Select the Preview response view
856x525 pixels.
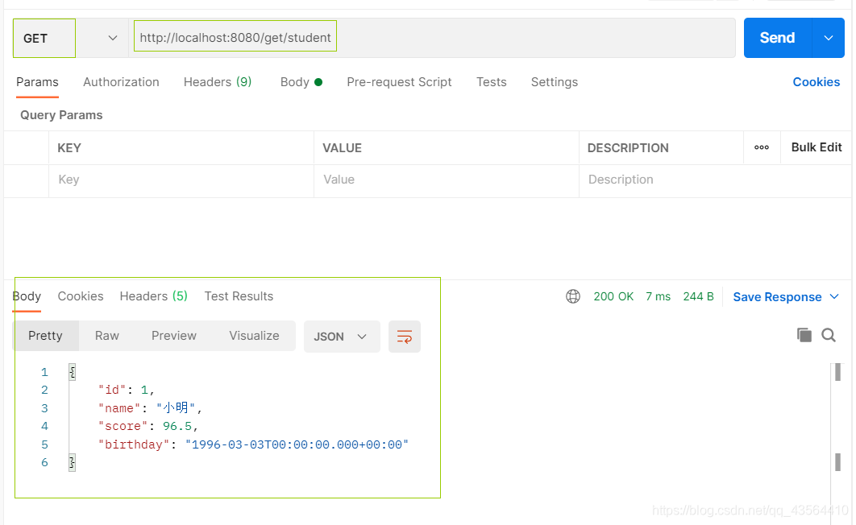pyautogui.click(x=173, y=336)
